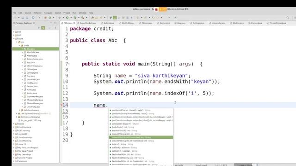The image size is (296, 166).
Task: Expand the JRE System Library node
Action: (17, 113)
